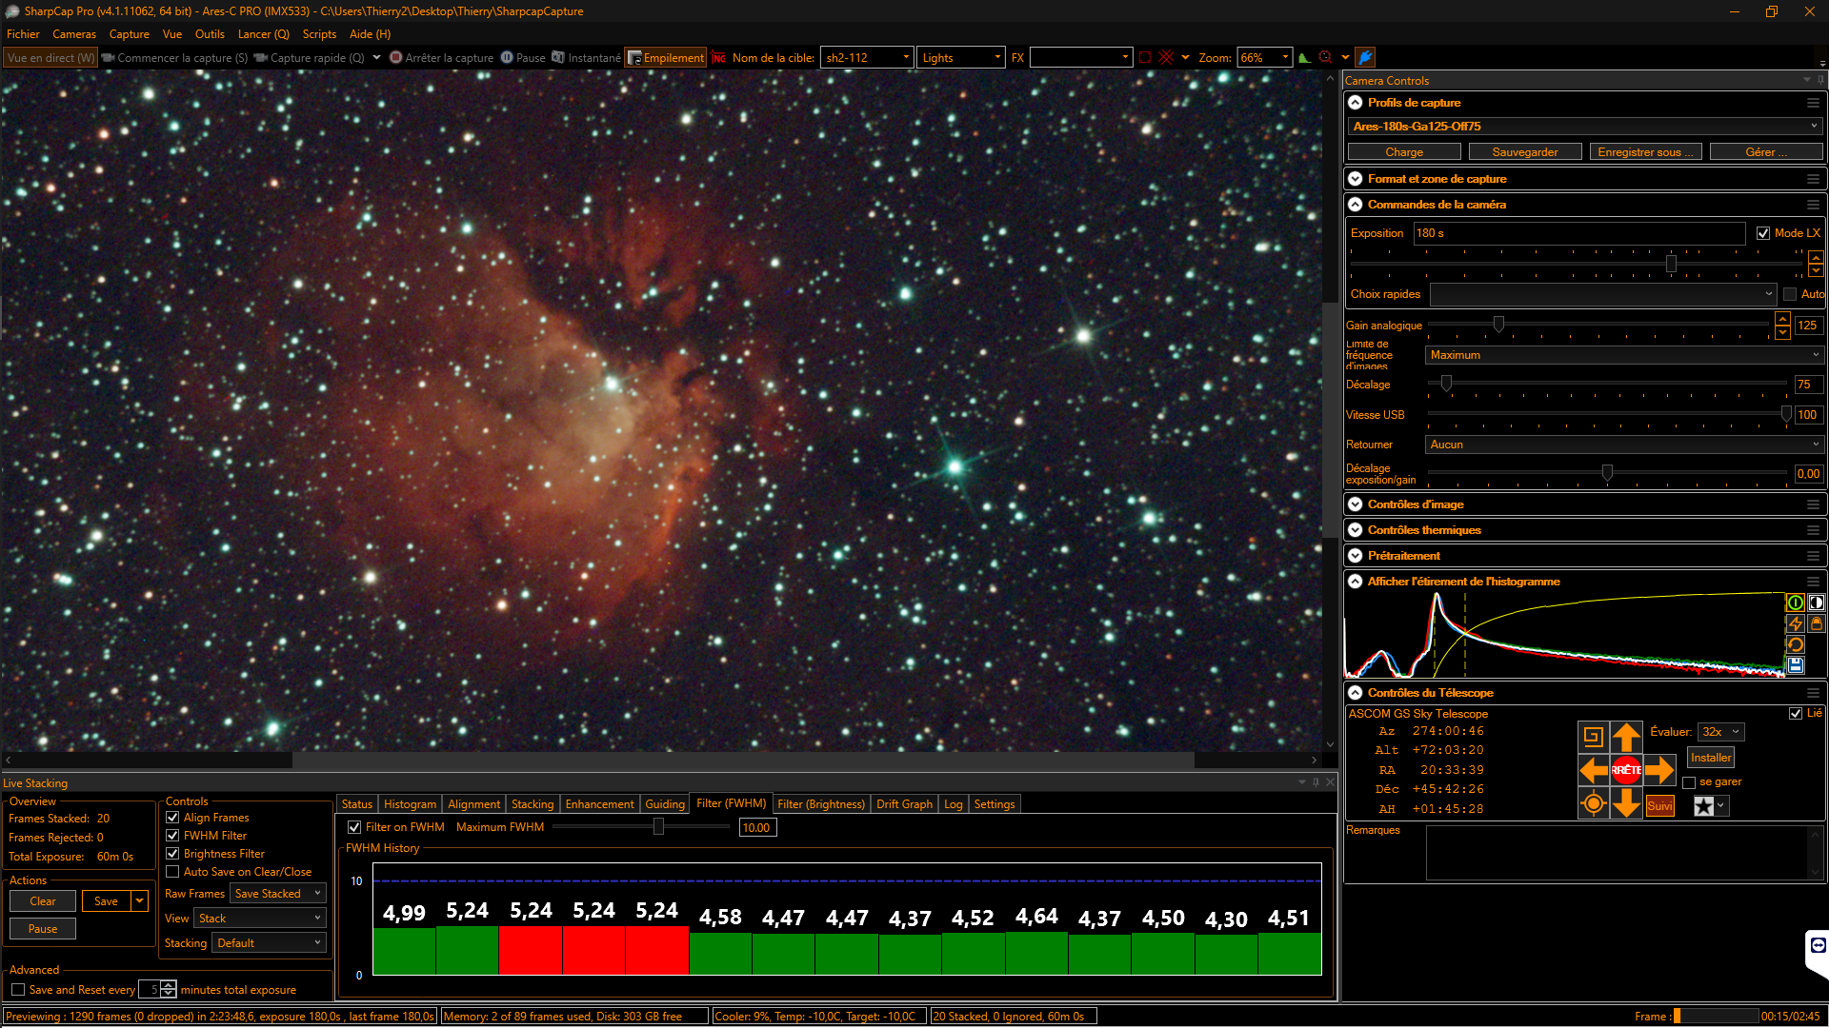Click the histogram save floppy disk icon
Screen dimensions: 1829x1028
click(1795, 665)
